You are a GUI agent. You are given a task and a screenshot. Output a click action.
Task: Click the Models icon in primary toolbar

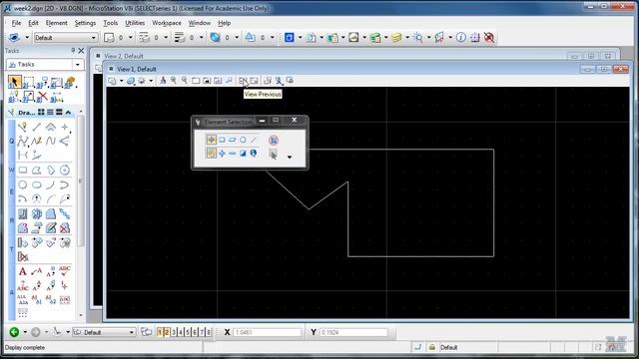pyautogui.click(x=290, y=38)
